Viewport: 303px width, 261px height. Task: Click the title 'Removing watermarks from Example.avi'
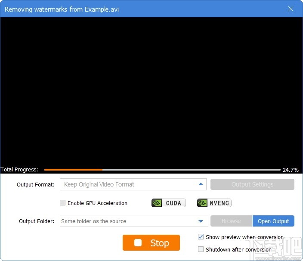coord(62,9)
